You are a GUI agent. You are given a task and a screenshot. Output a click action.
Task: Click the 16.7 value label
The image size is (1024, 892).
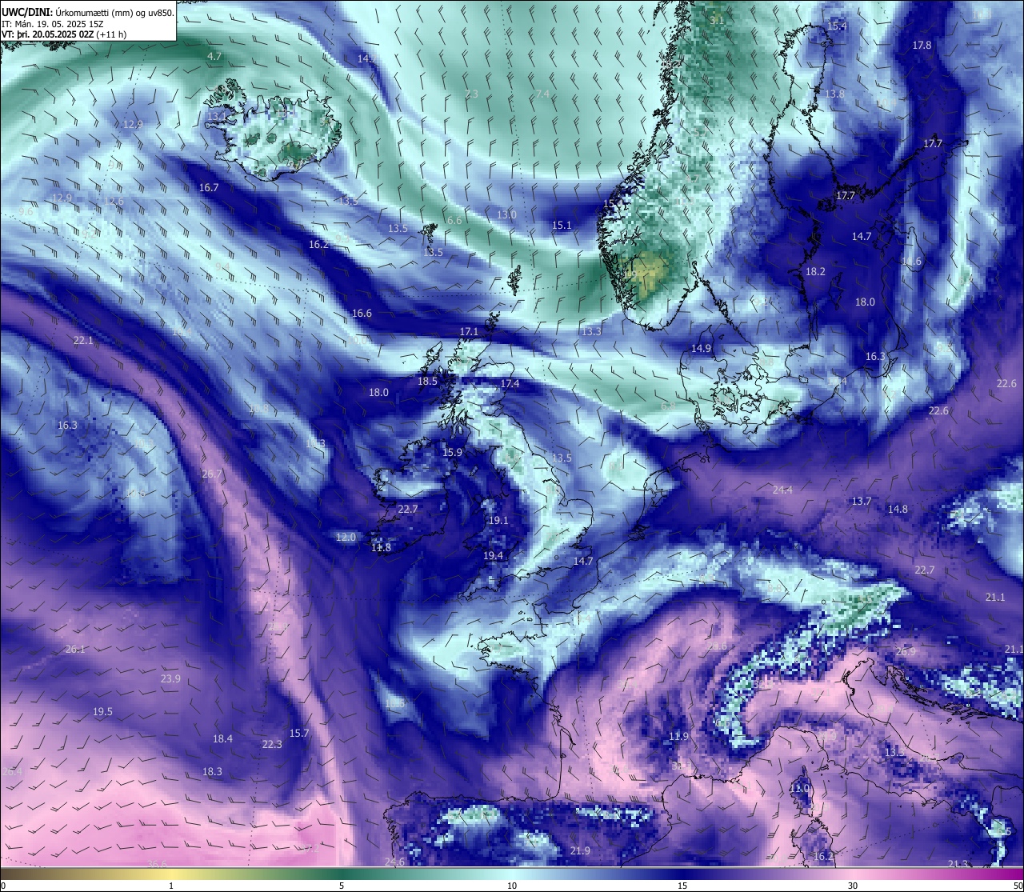coord(209,188)
